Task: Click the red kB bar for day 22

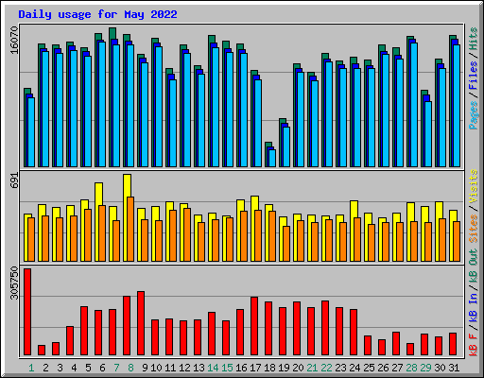Action: coord(325,328)
